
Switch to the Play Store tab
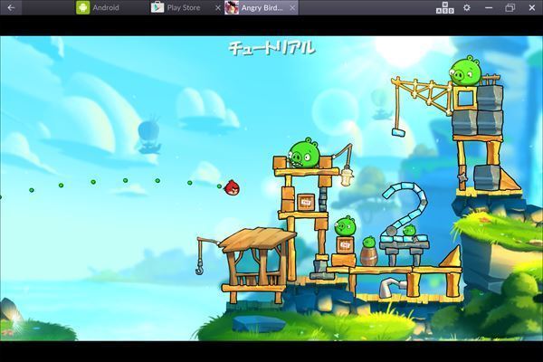click(x=184, y=7)
